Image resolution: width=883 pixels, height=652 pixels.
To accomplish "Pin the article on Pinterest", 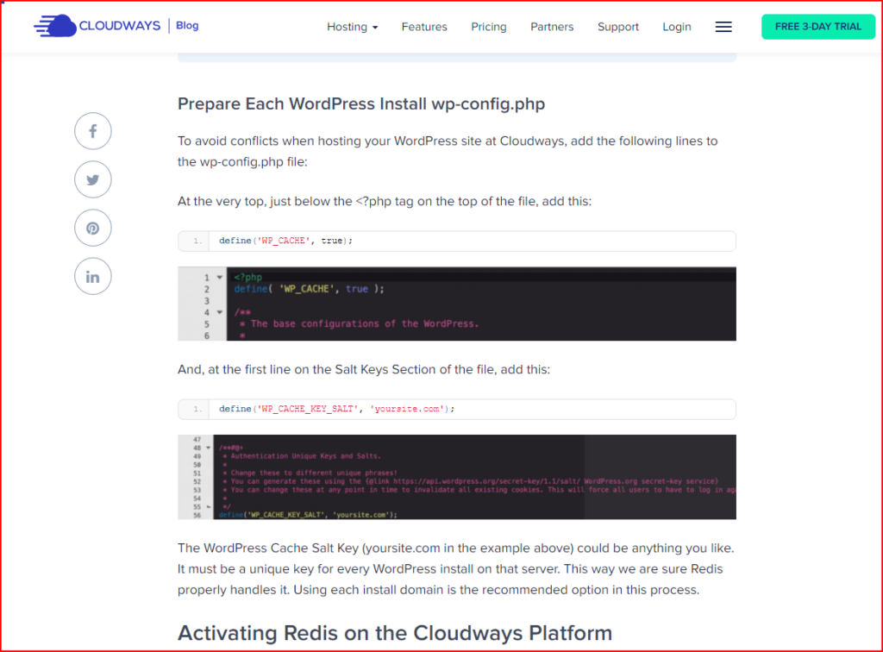I will pos(93,228).
